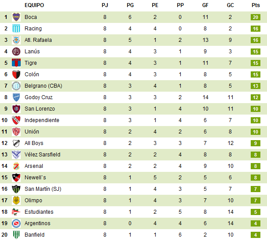Click the Independiente crest icon
Viewport: 267px width, 245px height.
16,120
